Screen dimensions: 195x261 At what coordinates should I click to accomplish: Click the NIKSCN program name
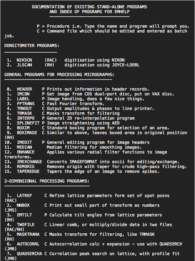pyautogui.click(x=24, y=60)
